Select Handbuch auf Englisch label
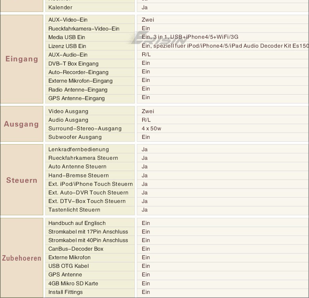This screenshot has width=309, height=298. pos(77,223)
